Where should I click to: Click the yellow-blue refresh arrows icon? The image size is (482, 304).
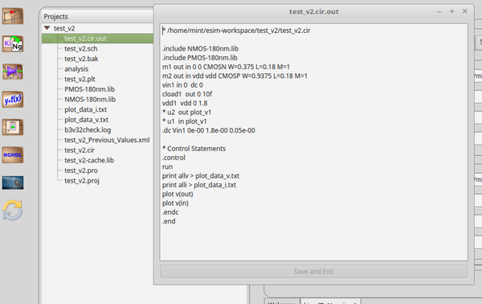[13, 211]
